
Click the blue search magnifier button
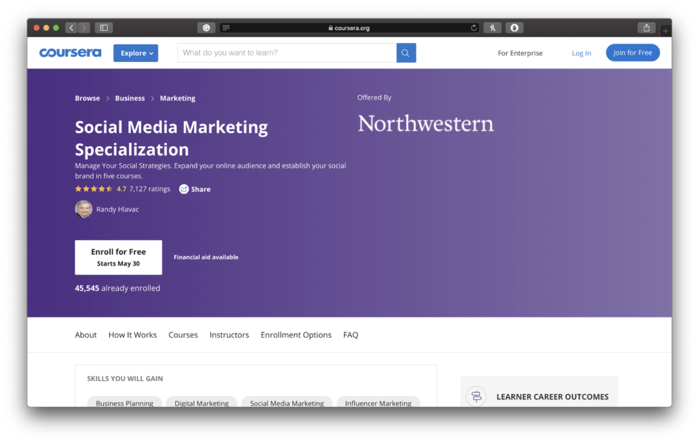tap(405, 53)
